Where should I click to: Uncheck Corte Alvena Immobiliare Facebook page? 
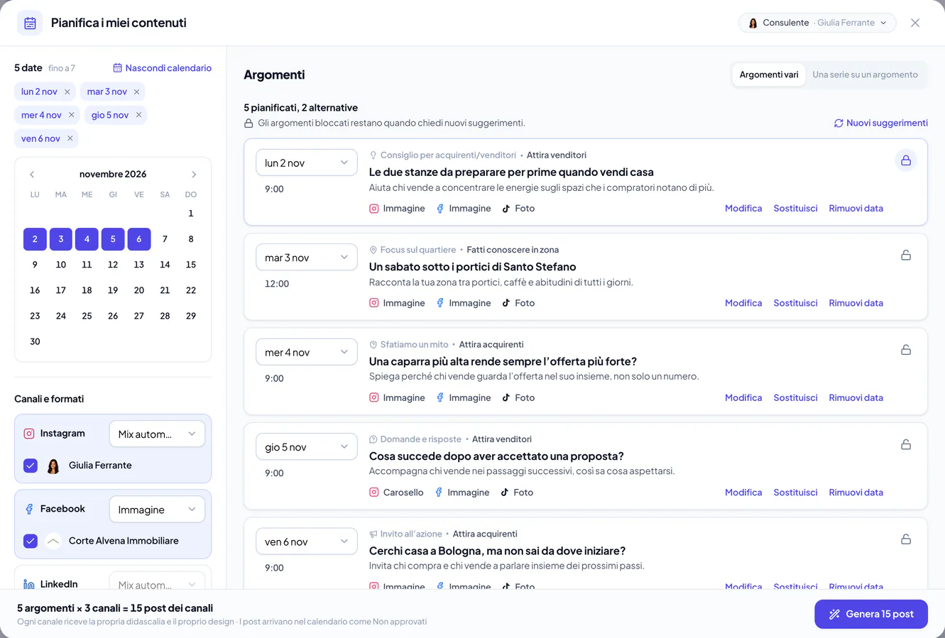(x=31, y=541)
